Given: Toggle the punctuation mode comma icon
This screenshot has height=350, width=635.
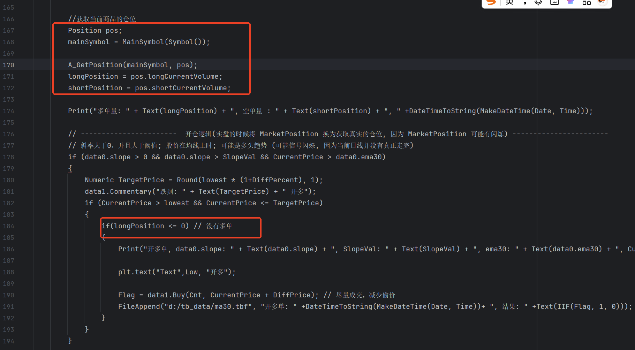Looking at the screenshot, I should [x=525, y=3].
